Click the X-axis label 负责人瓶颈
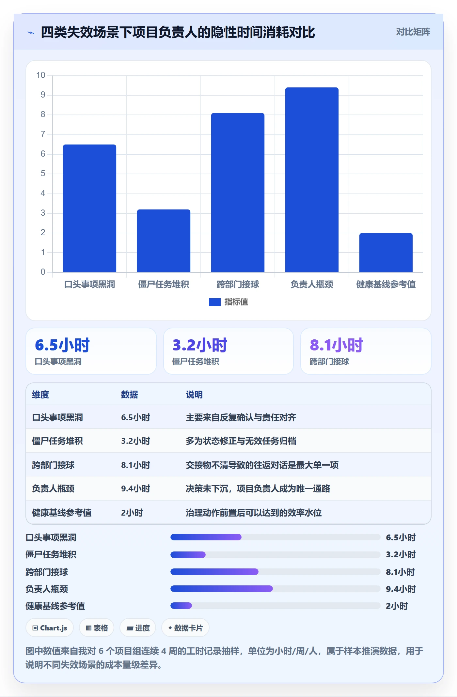Screen dimensions: 457x697 pyautogui.click(x=312, y=285)
